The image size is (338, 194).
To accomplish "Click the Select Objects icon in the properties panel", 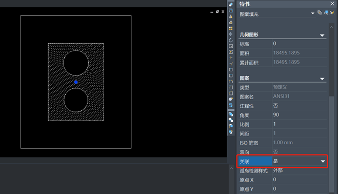I will [x=326, y=13].
